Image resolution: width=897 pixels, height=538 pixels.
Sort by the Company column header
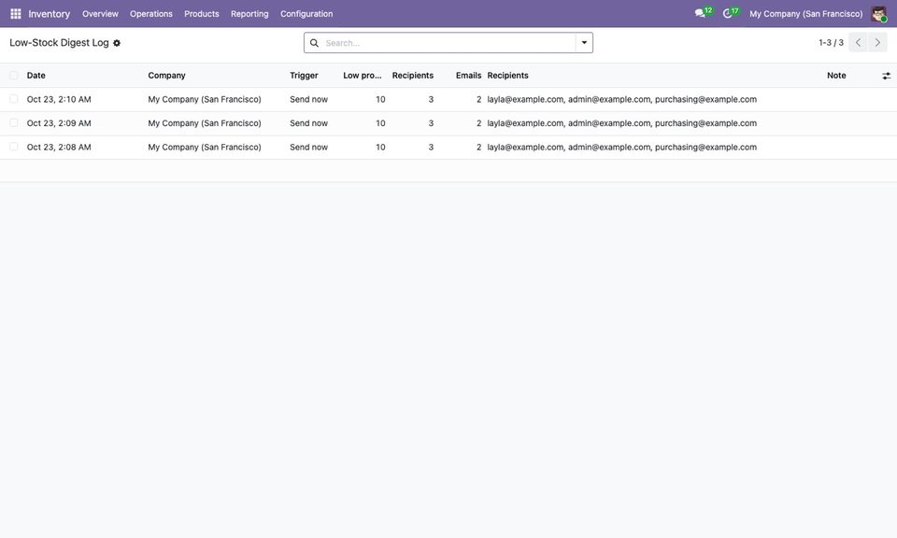[x=166, y=76]
